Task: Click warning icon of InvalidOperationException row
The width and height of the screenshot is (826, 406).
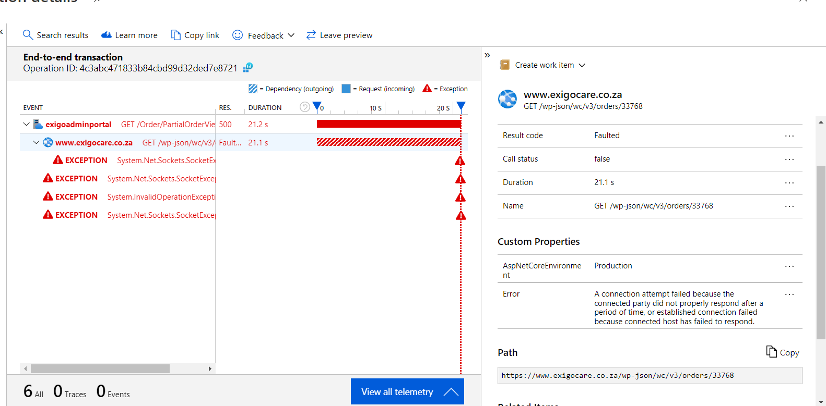Action: click(48, 196)
